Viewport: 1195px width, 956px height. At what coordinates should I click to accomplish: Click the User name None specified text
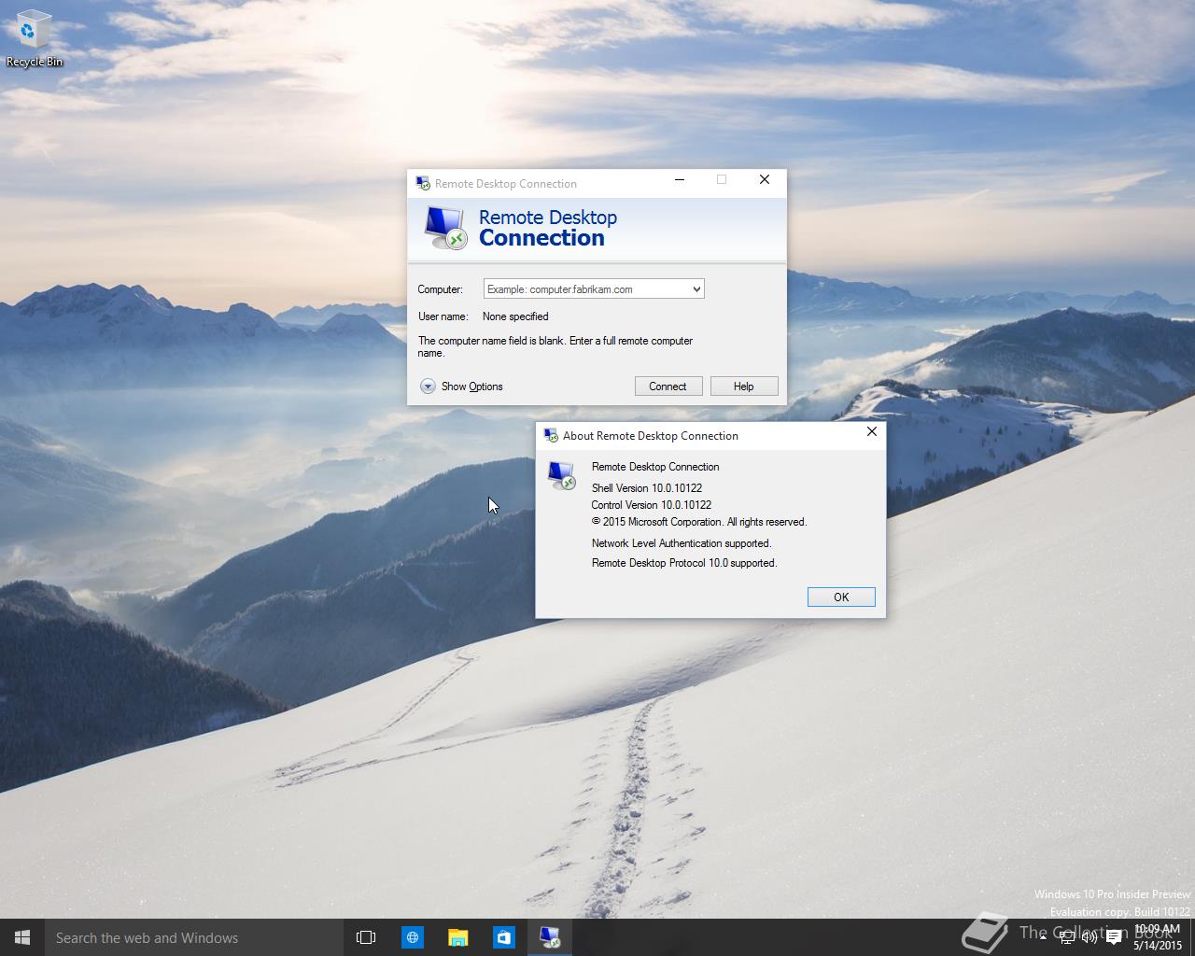pos(515,316)
